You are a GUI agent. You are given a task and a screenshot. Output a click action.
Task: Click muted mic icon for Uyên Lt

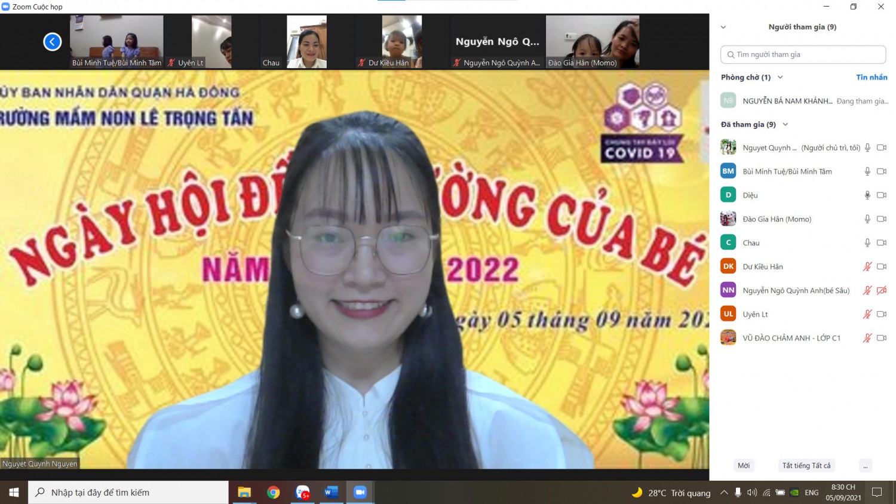pyautogui.click(x=867, y=314)
